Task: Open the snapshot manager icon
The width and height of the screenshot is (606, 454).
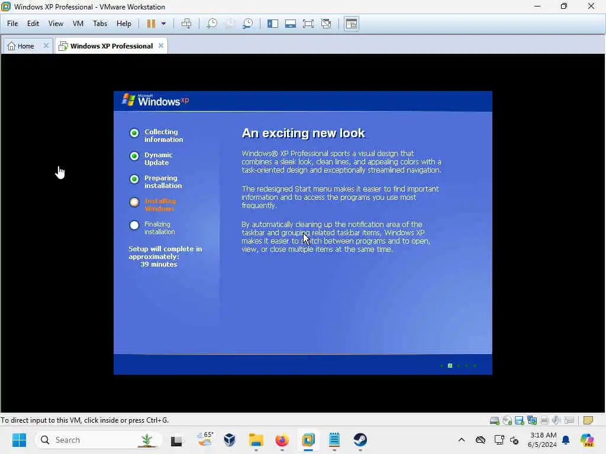Action: [x=248, y=24]
